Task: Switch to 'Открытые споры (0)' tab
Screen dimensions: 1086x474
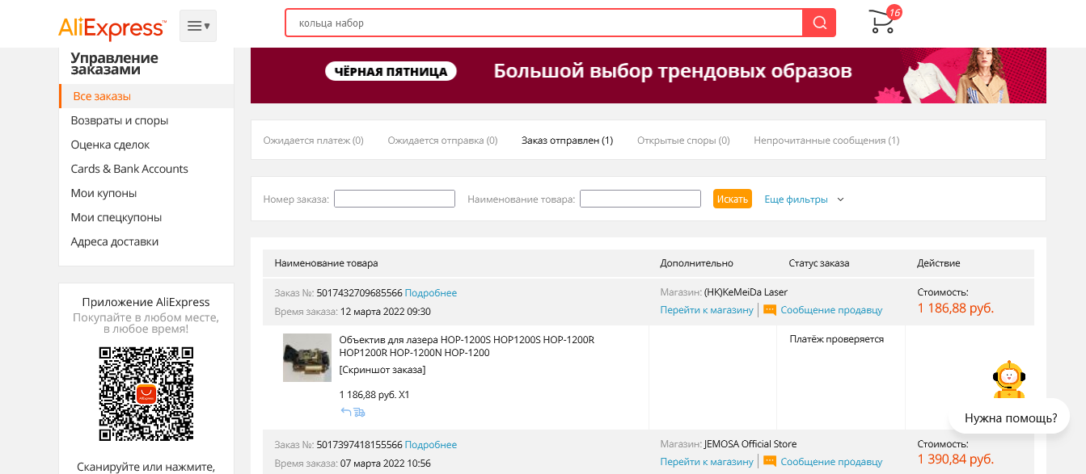Action: pyautogui.click(x=683, y=141)
